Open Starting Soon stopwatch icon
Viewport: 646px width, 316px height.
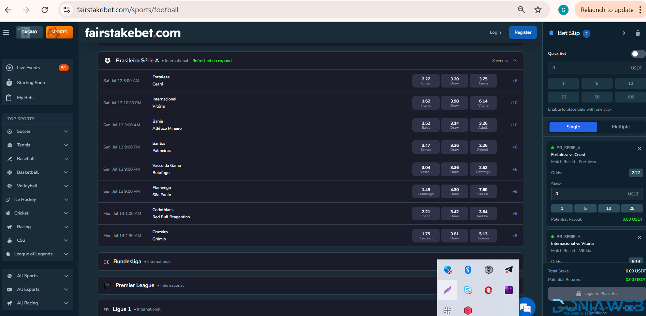10,83
